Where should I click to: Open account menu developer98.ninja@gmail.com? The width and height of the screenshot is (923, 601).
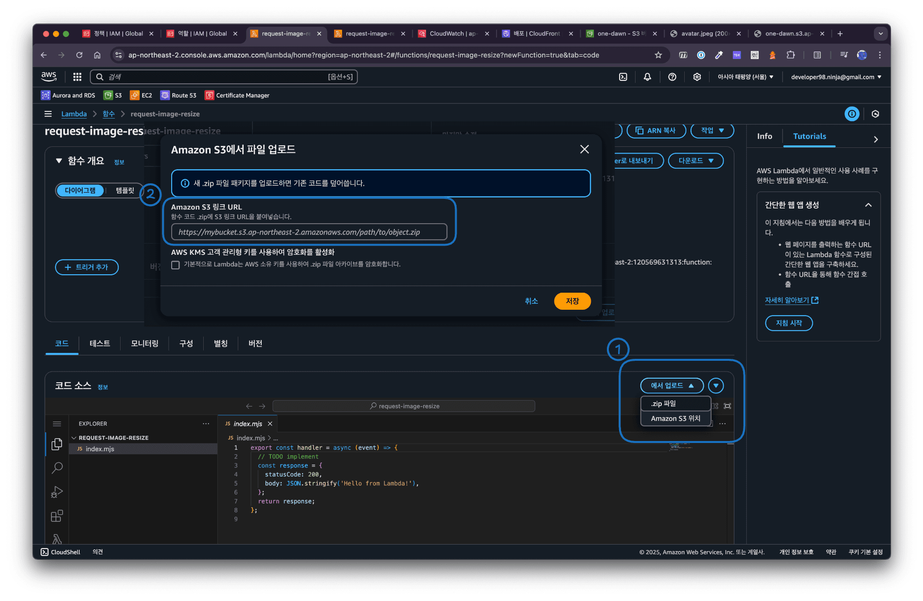pyautogui.click(x=836, y=77)
